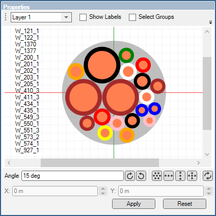Click the rotate clockwise icon

(x=130, y=176)
